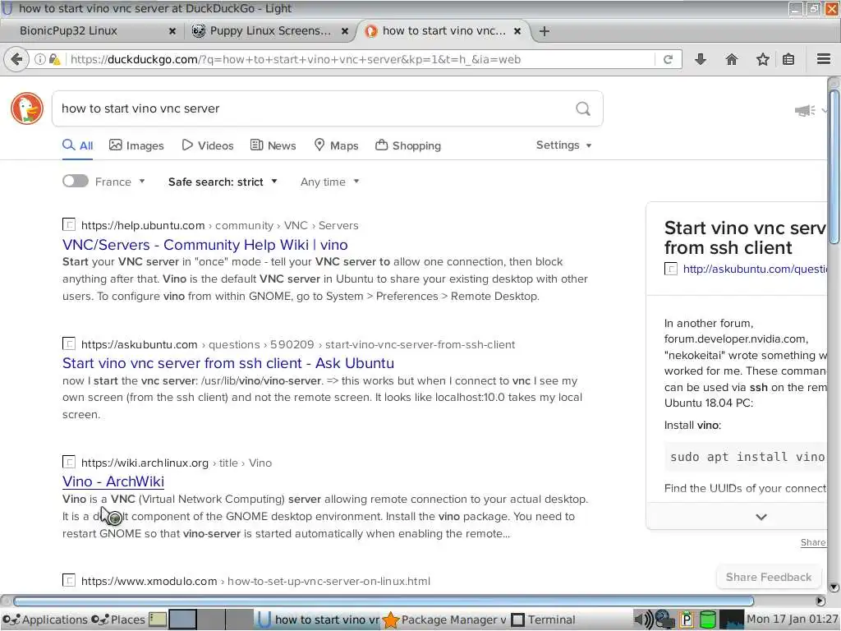Click the favicon beside www.xmodulo.com result
841x631 pixels.
(x=69, y=580)
